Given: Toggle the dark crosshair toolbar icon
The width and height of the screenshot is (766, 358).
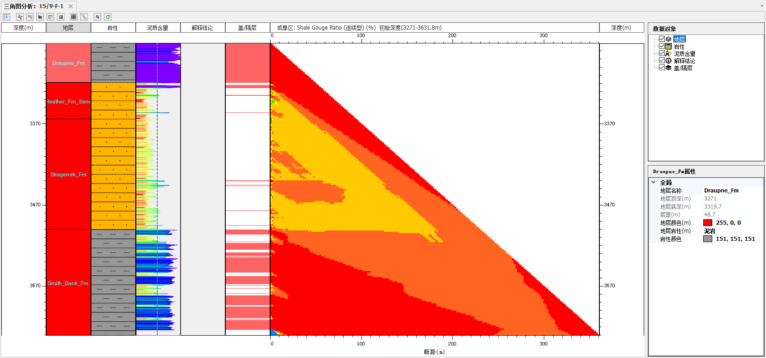Looking at the screenshot, I should [x=73, y=17].
